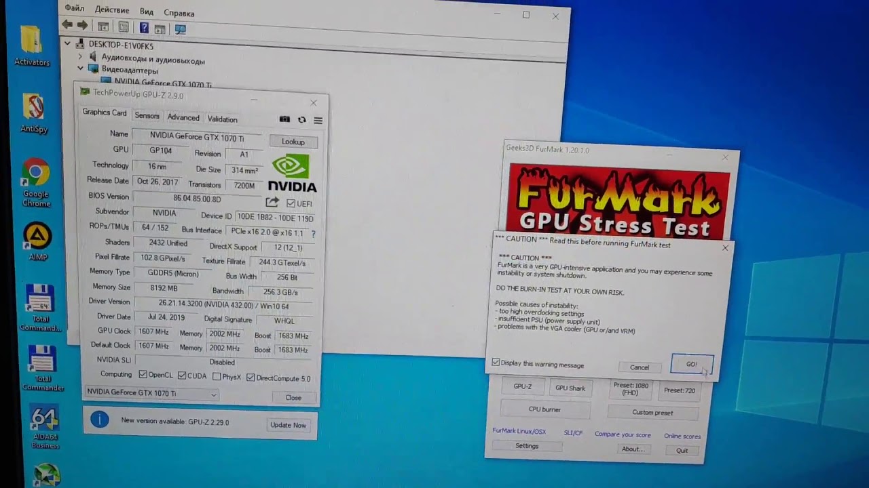Click GO! in the FurMark caution dialog
The height and width of the screenshot is (488, 869).
[x=691, y=365]
